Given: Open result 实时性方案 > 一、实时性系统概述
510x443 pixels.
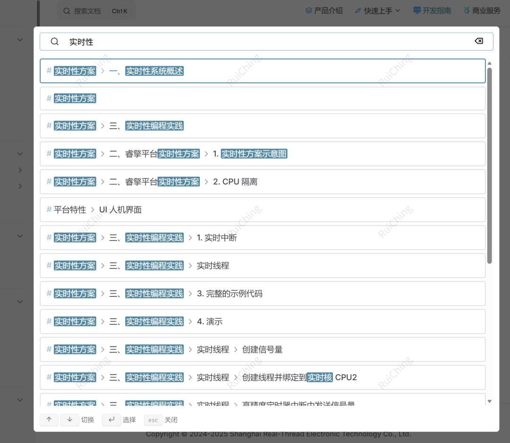Looking at the screenshot, I should coord(263,71).
